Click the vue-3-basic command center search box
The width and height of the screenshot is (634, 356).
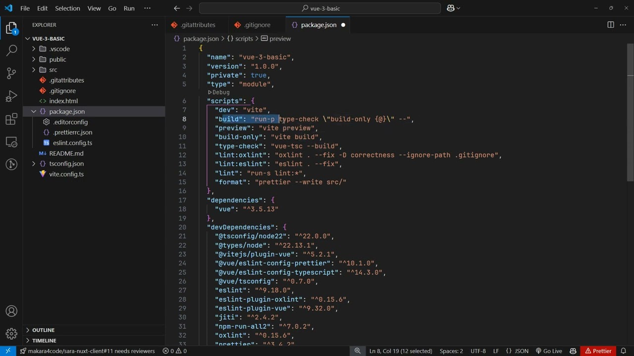320,8
